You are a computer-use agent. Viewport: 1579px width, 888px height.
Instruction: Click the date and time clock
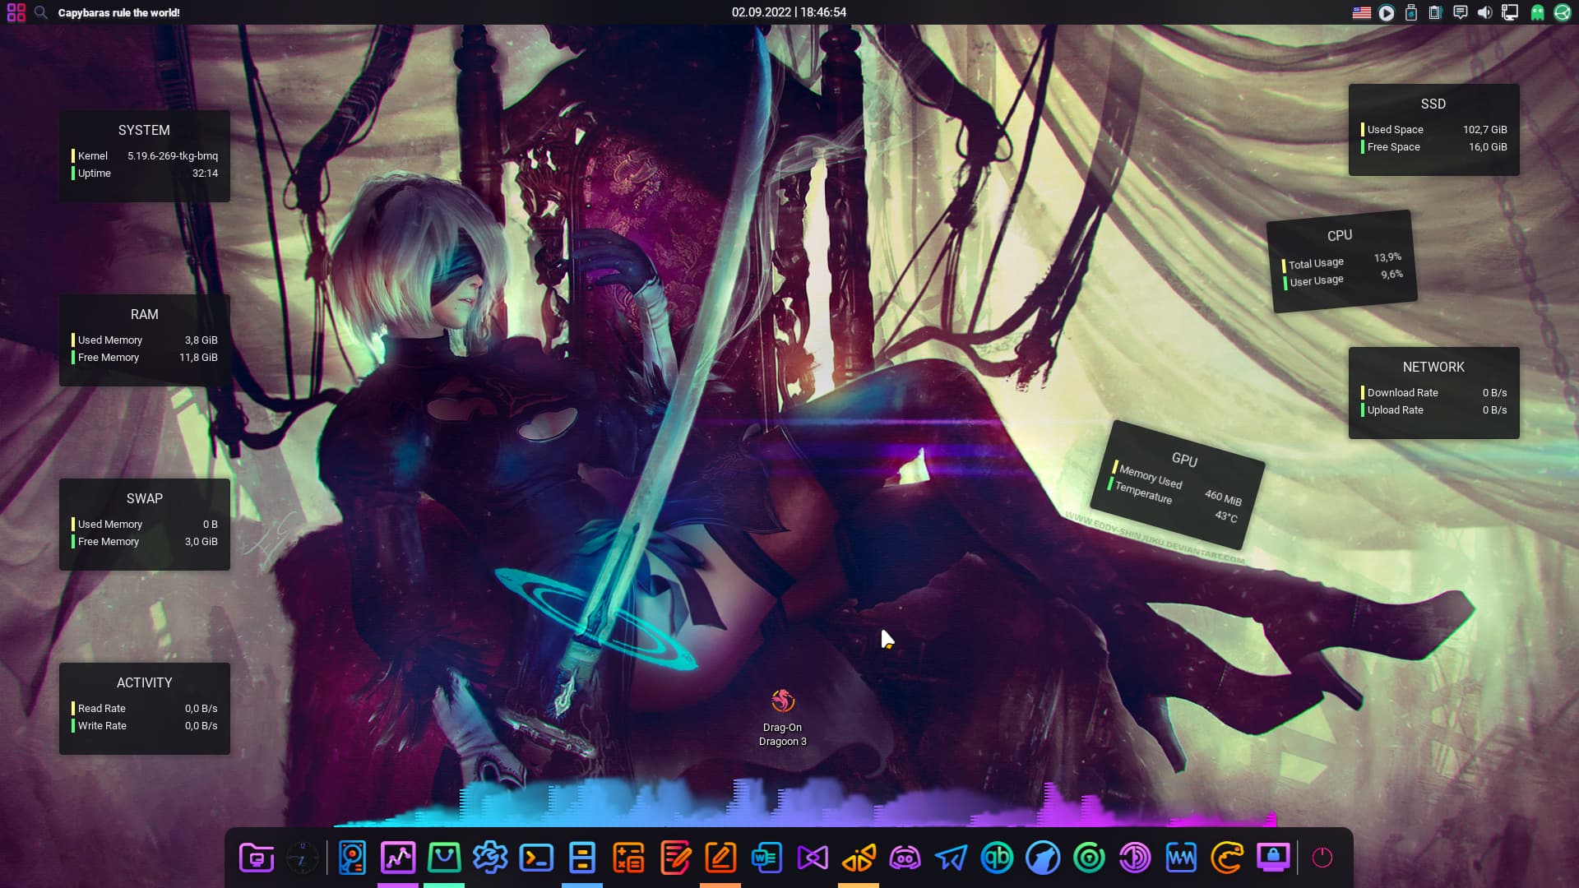click(x=789, y=12)
